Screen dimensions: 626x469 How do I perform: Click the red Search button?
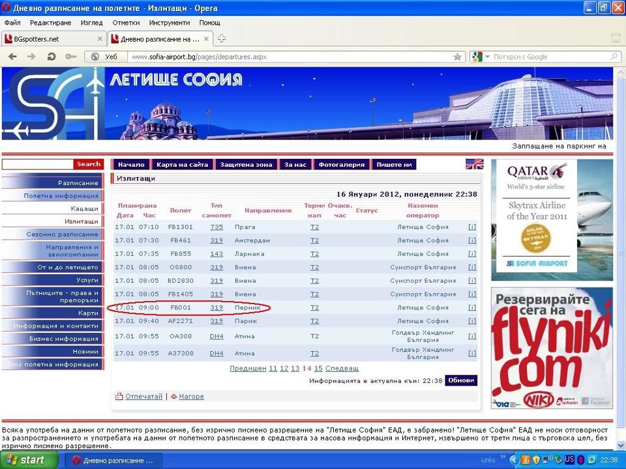(x=88, y=164)
